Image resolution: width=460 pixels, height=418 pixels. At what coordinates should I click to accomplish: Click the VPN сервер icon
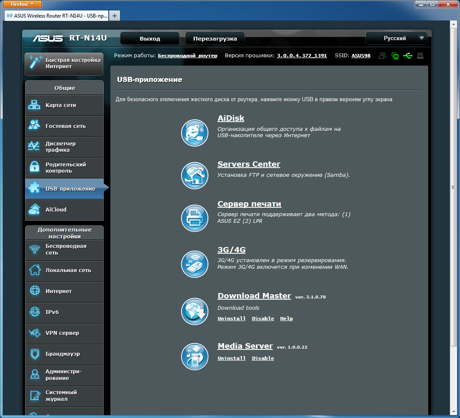[x=35, y=333]
